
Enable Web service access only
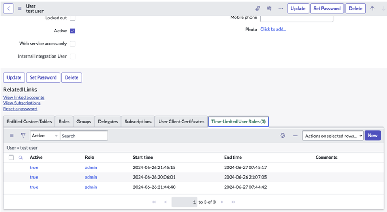(x=73, y=44)
